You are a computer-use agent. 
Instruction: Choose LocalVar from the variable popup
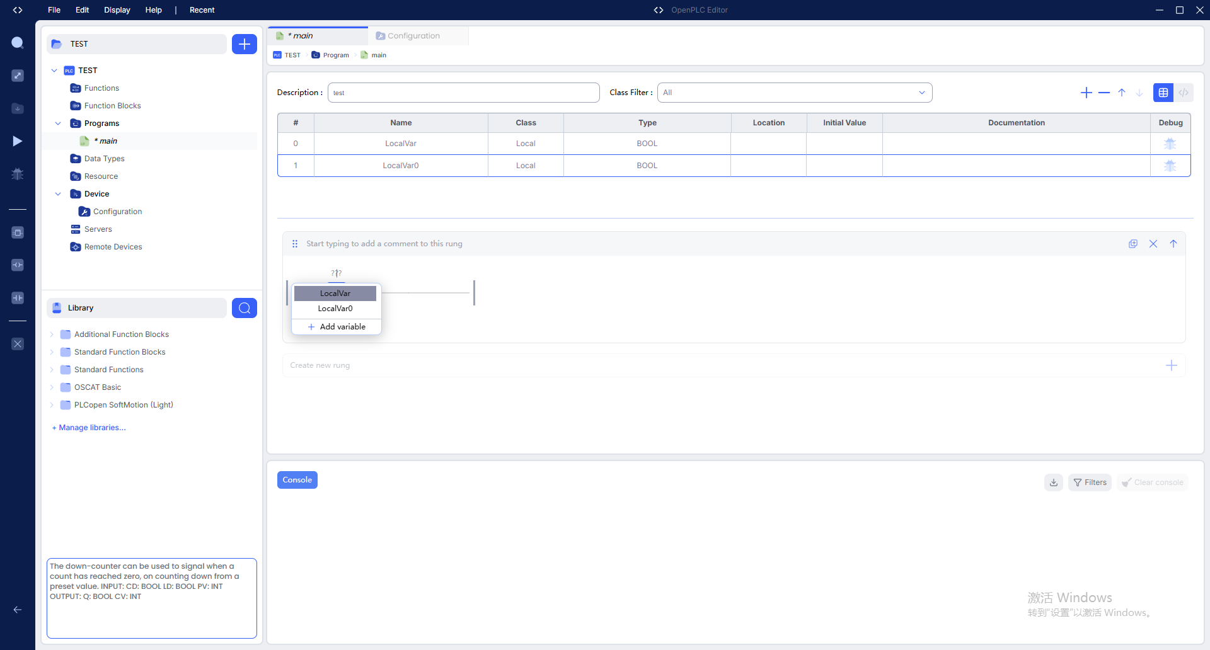click(x=335, y=294)
